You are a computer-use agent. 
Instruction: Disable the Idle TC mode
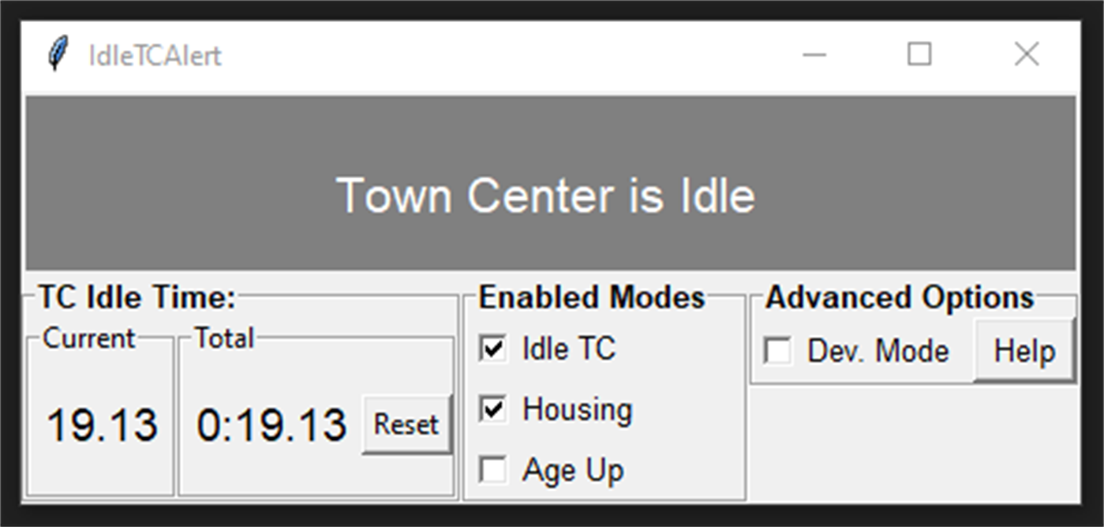pos(492,349)
